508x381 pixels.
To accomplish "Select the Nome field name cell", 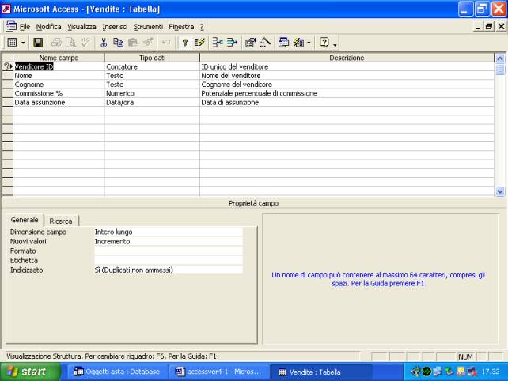I will [x=59, y=75].
